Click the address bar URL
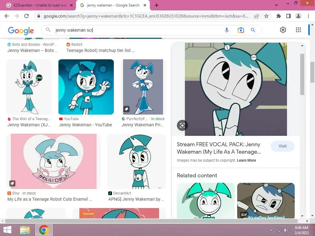The width and height of the screenshot is (315, 236). pyautogui.click(x=146, y=16)
